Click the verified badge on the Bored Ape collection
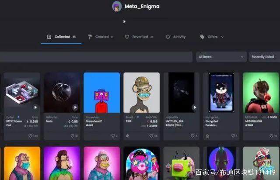280x180 pixels. click(x=138, y=117)
